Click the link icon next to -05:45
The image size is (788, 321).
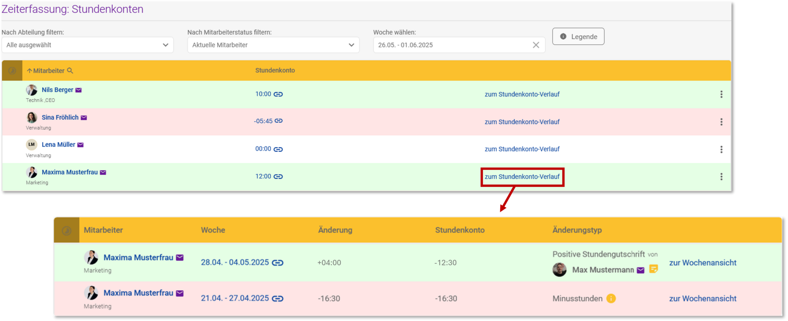[x=279, y=121]
